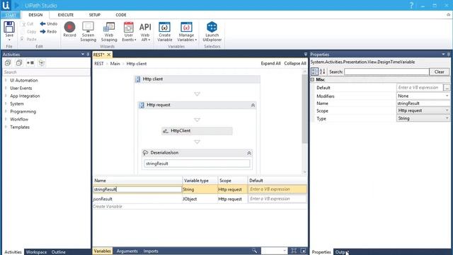Expand UI Automation activities
The height and width of the screenshot is (255, 453).
(6, 80)
